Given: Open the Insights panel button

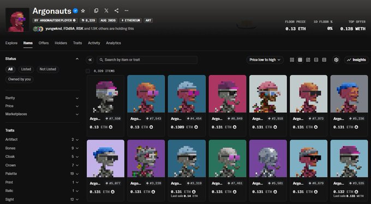Looking at the screenshot, I should point(357,60).
